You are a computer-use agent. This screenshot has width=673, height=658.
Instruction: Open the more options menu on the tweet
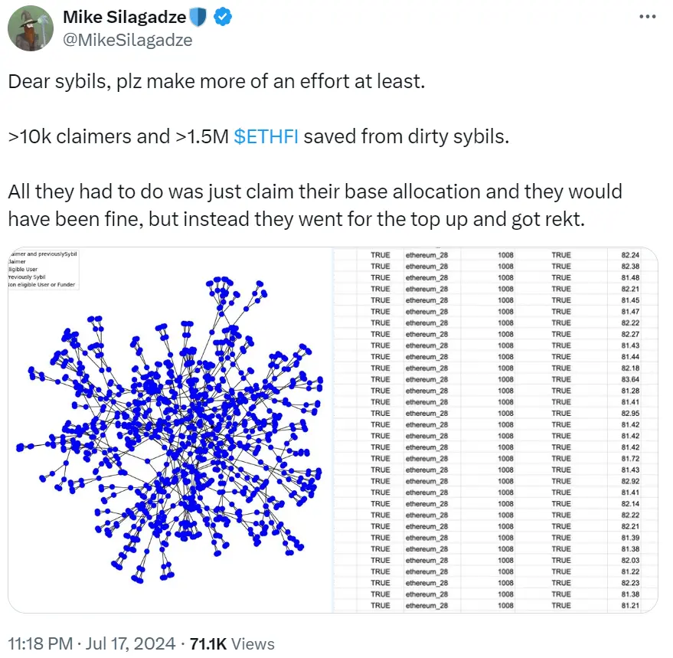point(648,16)
